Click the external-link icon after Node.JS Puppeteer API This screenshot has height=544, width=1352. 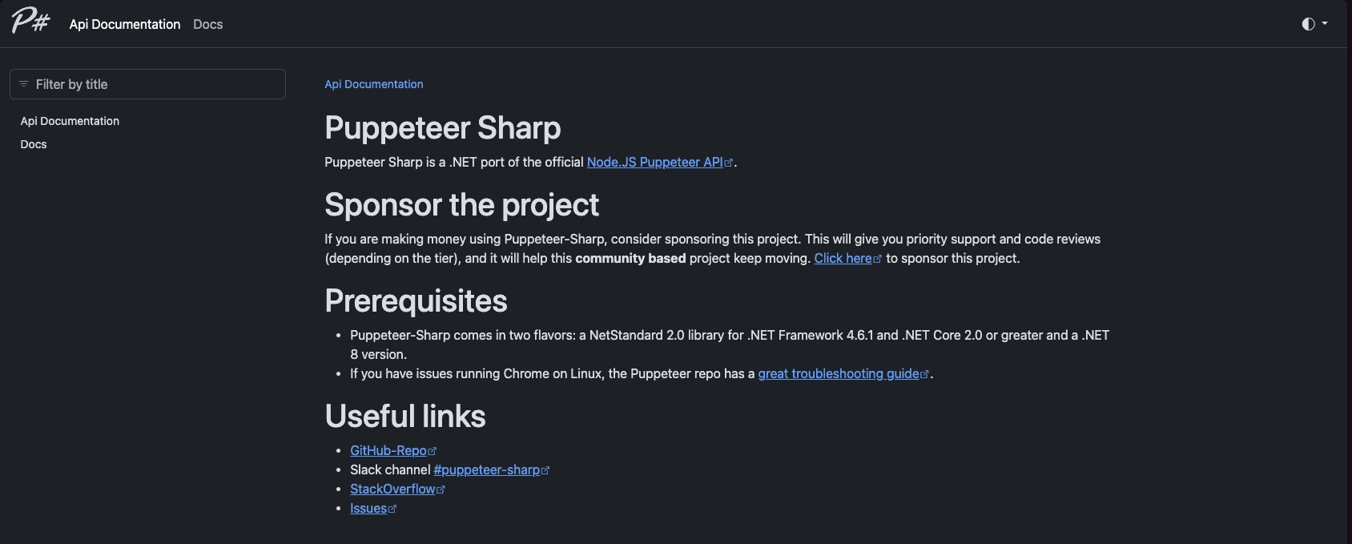coord(727,160)
